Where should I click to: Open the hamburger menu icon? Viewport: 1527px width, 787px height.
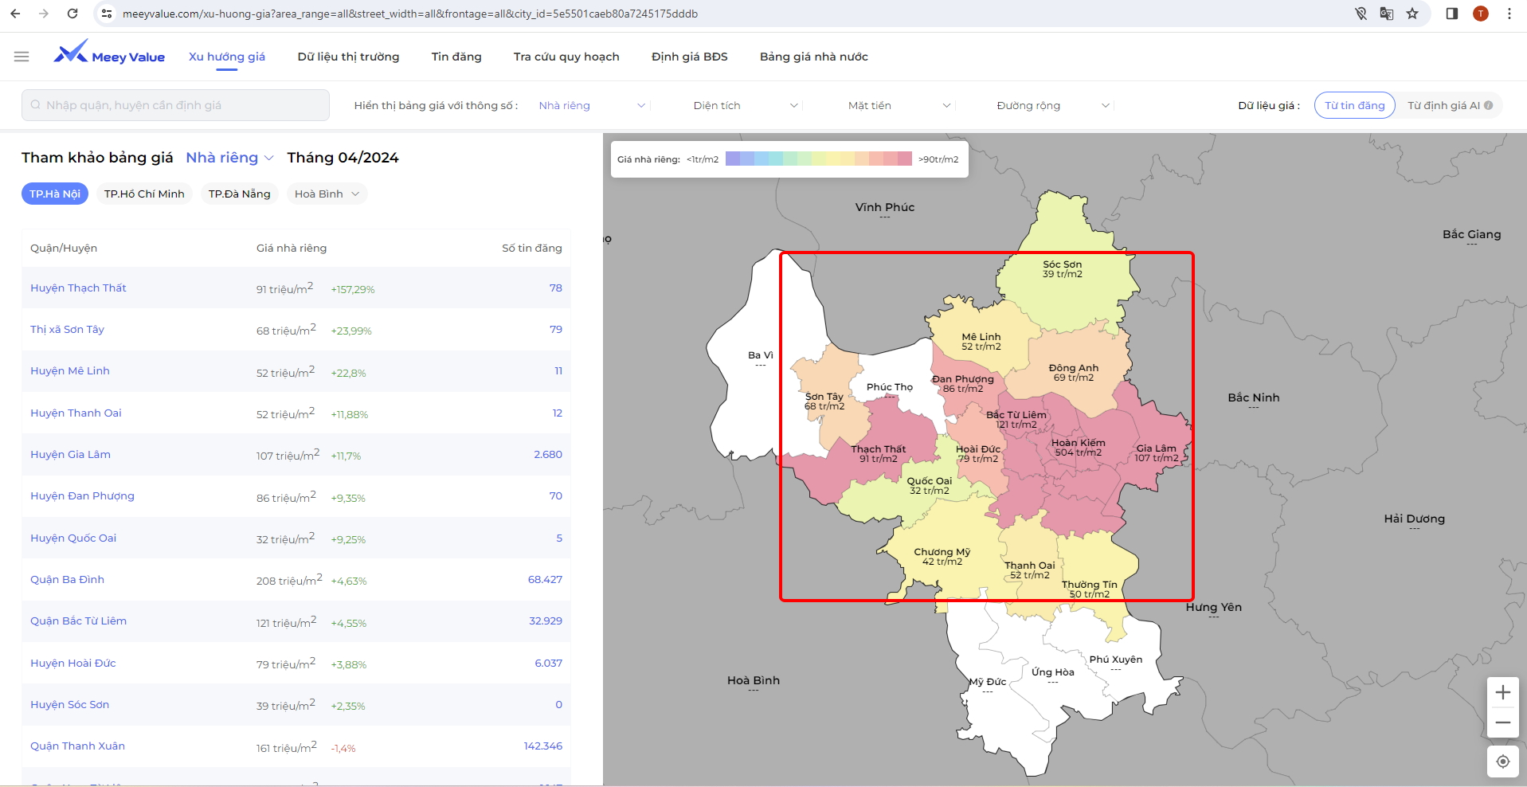click(22, 57)
